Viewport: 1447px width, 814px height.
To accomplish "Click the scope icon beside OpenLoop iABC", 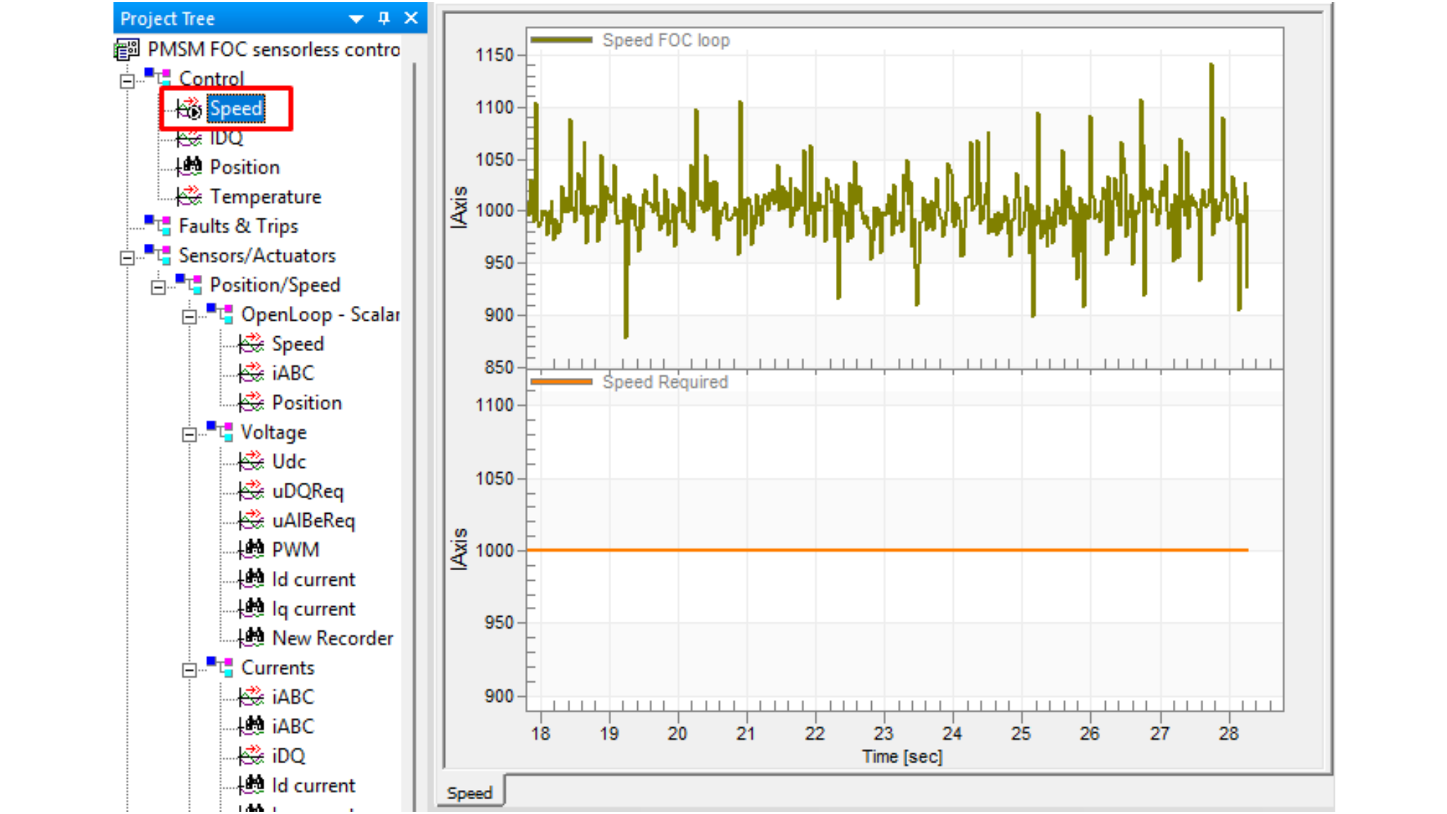I will point(251,372).
